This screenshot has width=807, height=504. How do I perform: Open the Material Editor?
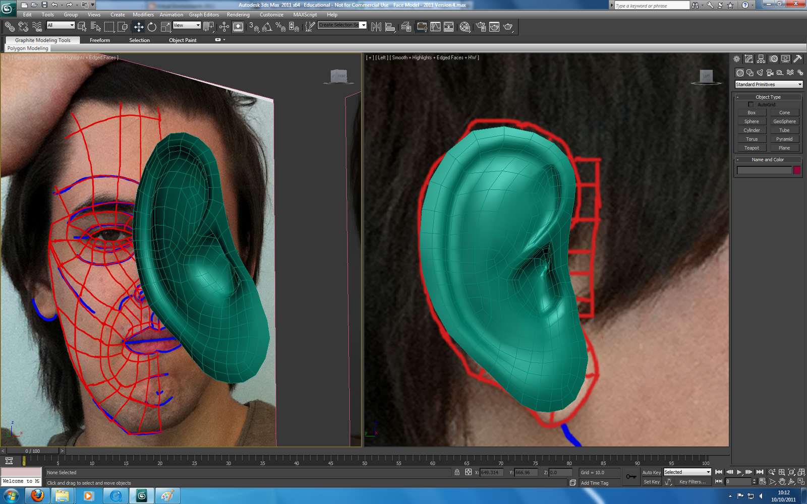465,27
